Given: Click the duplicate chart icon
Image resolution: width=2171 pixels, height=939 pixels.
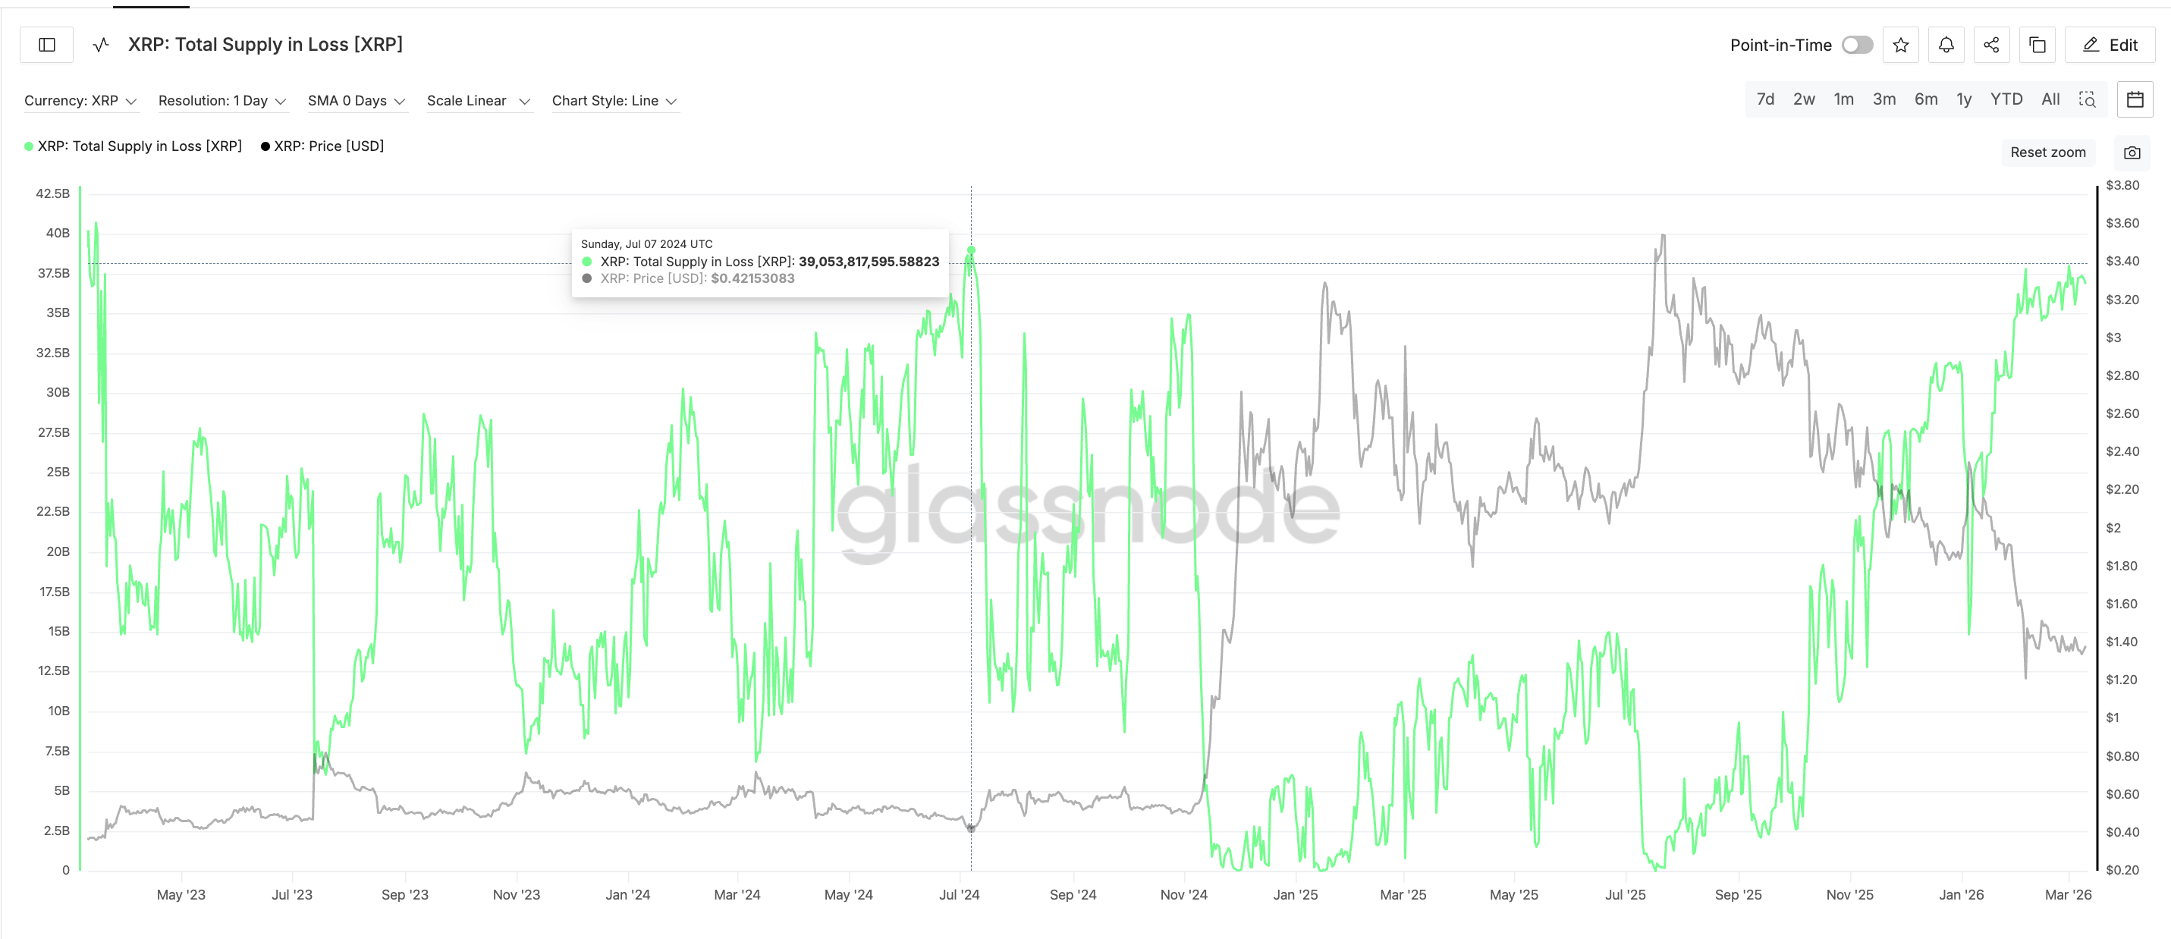Looking at the screenshot, I should pyautogui.click(x=2037, y=45).
